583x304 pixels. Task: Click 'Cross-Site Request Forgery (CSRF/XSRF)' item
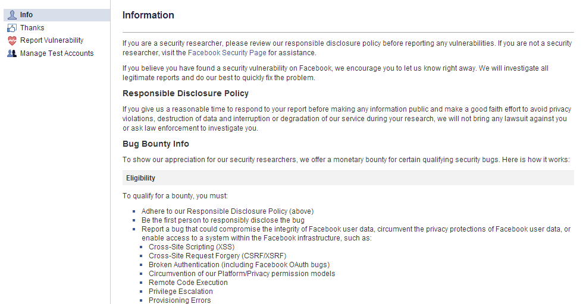[218, 256]
